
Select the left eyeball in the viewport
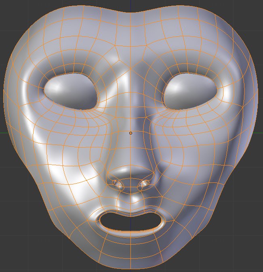point(71,92)
